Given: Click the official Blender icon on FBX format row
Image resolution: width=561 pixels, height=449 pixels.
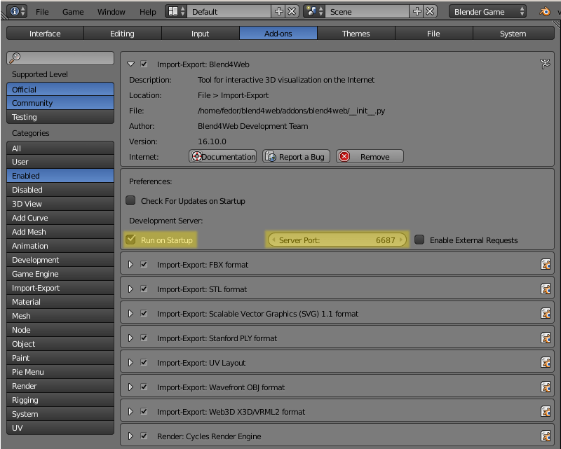Looking at the screenshot, I should pos(546,265).
